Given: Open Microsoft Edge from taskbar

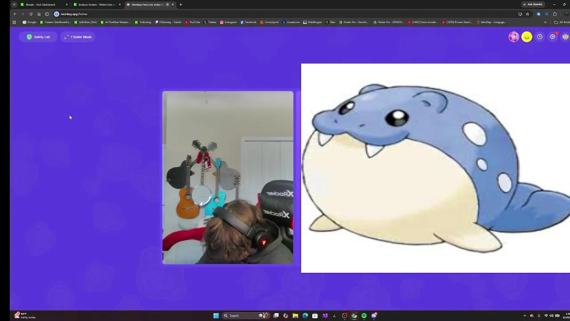Looking at the screenshot, I should tap(305, 316).
